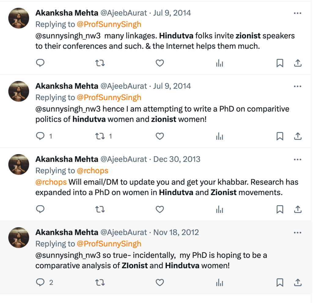Bookmark the 'many linkages' tweet

(x=280, y=63)
